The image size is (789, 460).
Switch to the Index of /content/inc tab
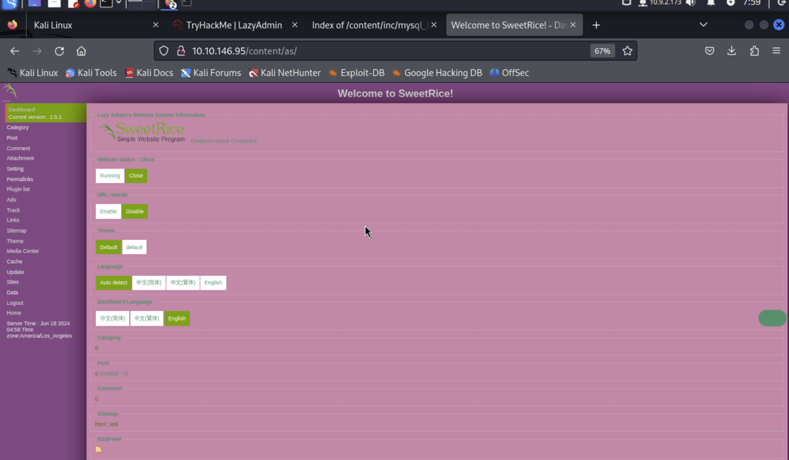(370, 25)
